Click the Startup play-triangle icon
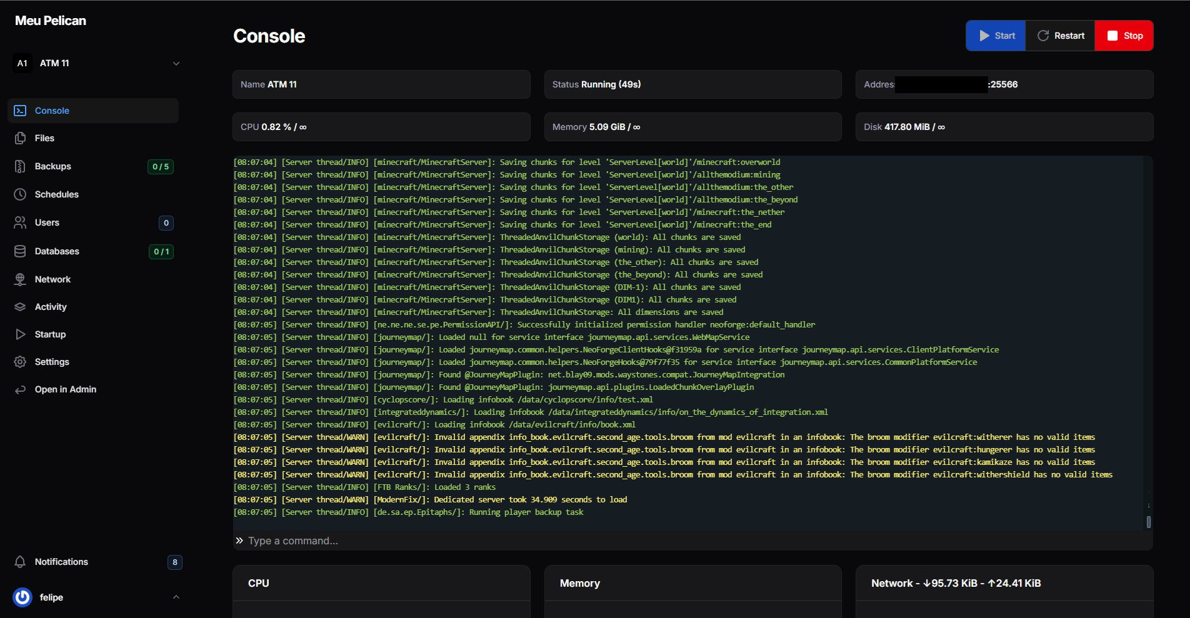Viewport: 1190px width, 618px height. tap(20, 334)
